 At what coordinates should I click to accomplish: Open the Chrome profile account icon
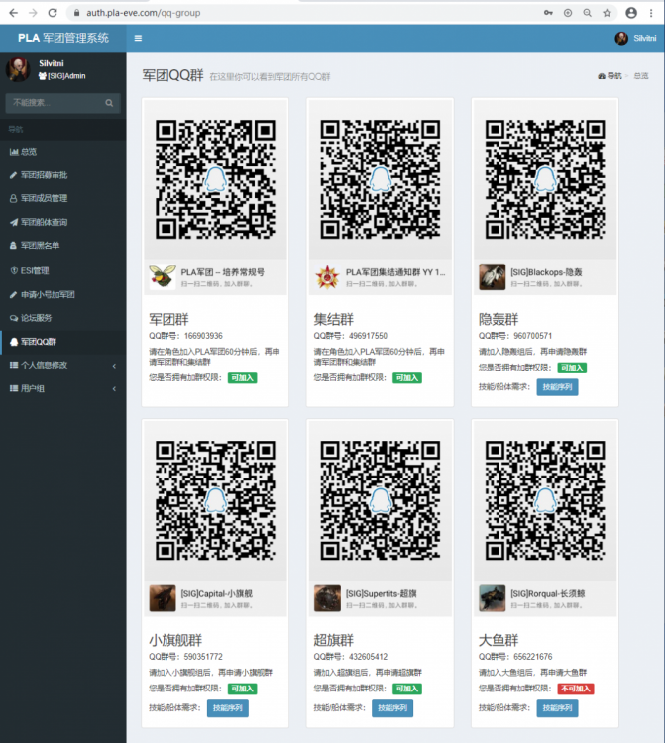pos(631,12)
